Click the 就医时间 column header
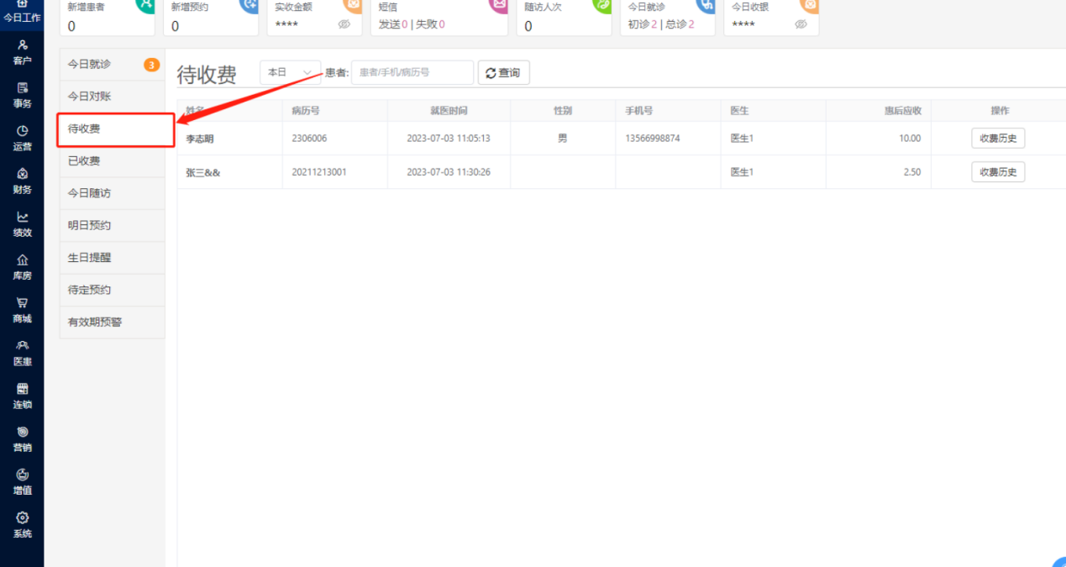This screenshot has height=567, width=1066. tap(449, 111)
